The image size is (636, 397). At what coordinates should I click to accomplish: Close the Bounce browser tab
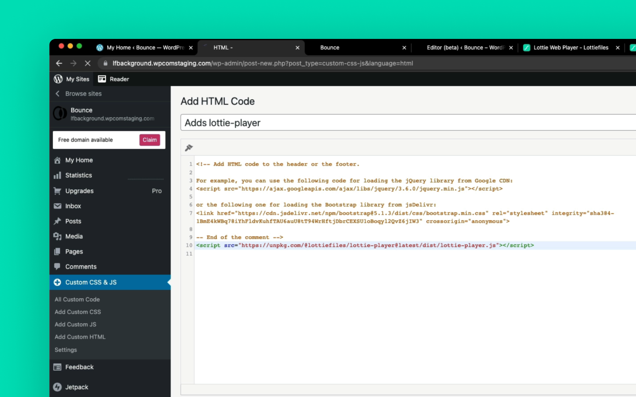point(404,48)
